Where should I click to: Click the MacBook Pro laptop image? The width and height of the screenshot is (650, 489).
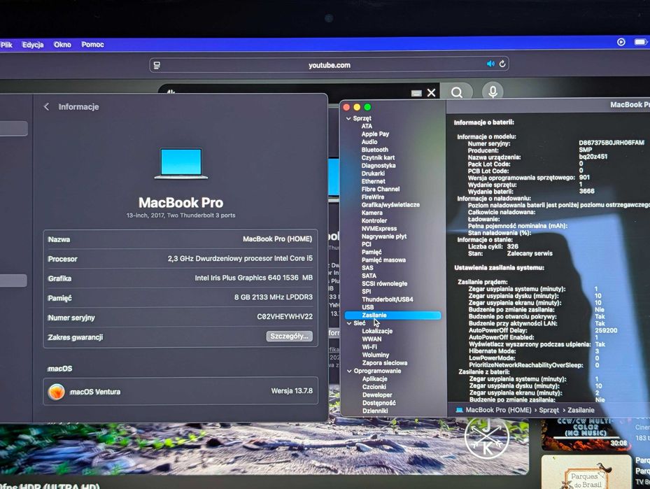pos(181,164)
